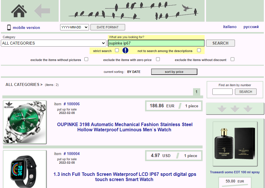Screen dimensions: 265x188
Task: Open the YYYY-MM-DD date format dropdown
Action: click(x=75, y=27)
